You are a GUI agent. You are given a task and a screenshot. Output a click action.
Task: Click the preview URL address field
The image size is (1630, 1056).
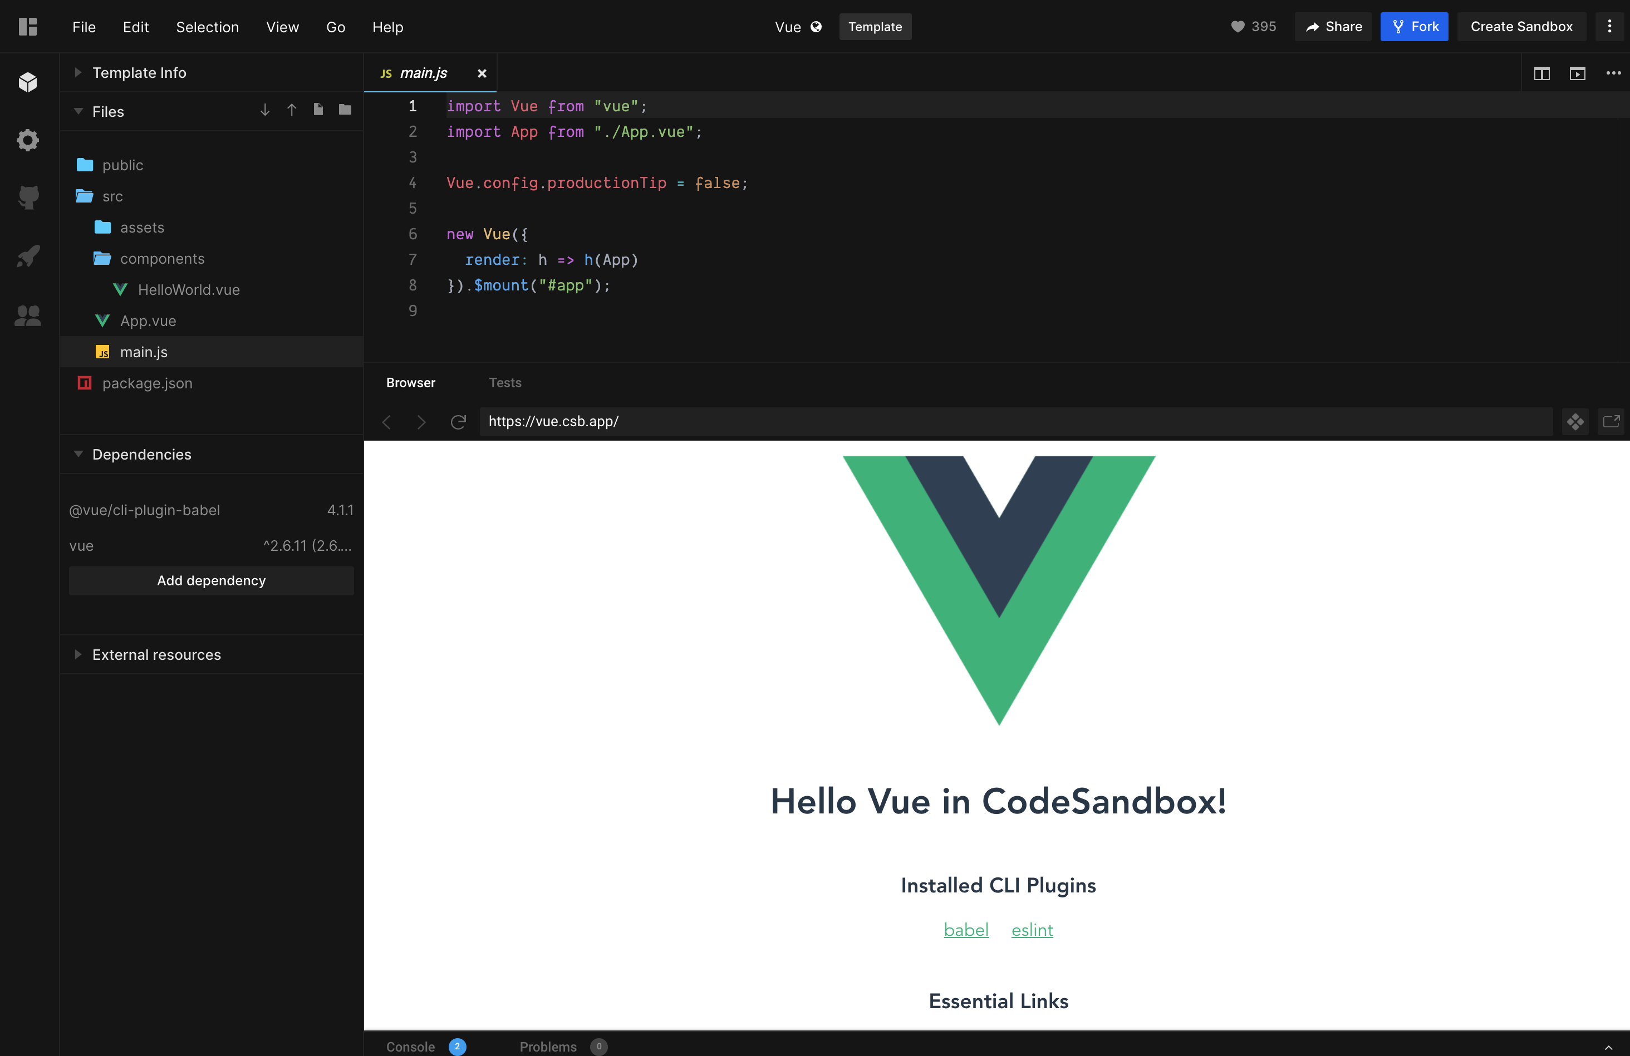point(1017,422)
